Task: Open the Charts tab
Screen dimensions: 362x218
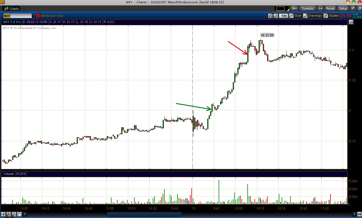Action: 12,9
